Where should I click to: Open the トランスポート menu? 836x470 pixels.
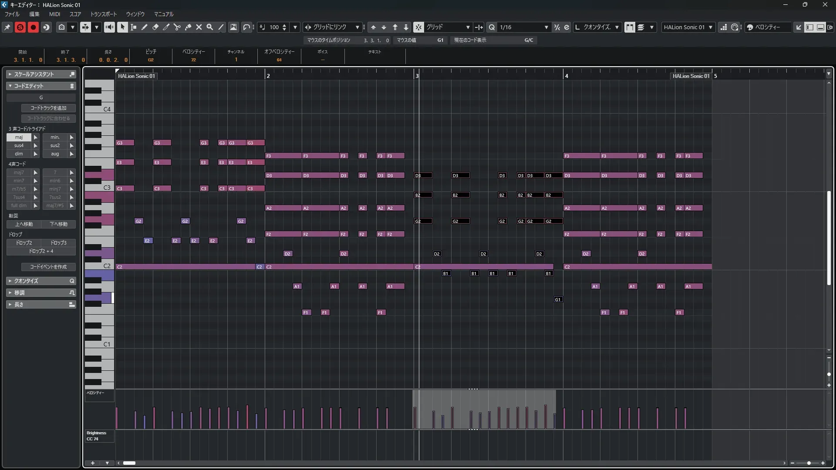(x=103, y=14)
